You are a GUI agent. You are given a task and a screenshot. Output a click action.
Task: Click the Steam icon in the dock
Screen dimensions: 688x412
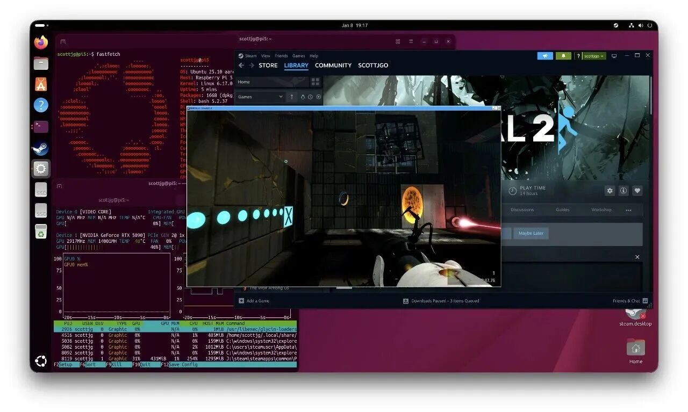41,148
